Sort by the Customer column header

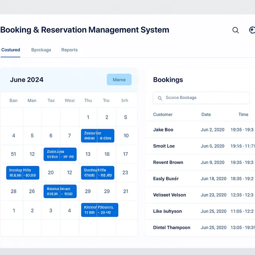coord(163,114)
